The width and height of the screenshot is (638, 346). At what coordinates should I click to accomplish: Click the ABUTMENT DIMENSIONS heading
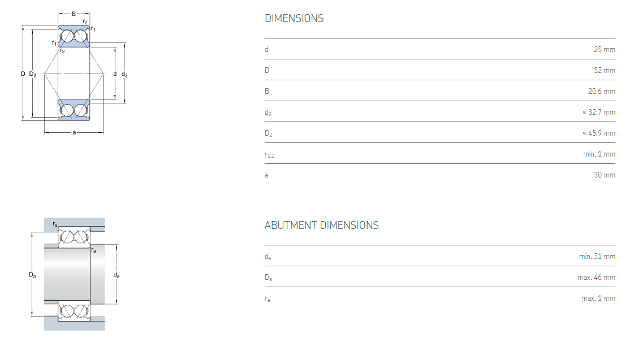321,226
